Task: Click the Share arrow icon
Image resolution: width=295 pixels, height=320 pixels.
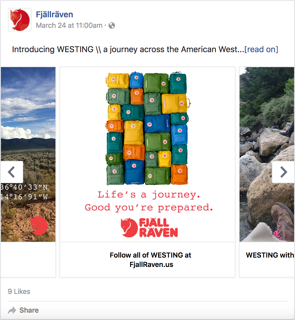Action: [12, 310]
